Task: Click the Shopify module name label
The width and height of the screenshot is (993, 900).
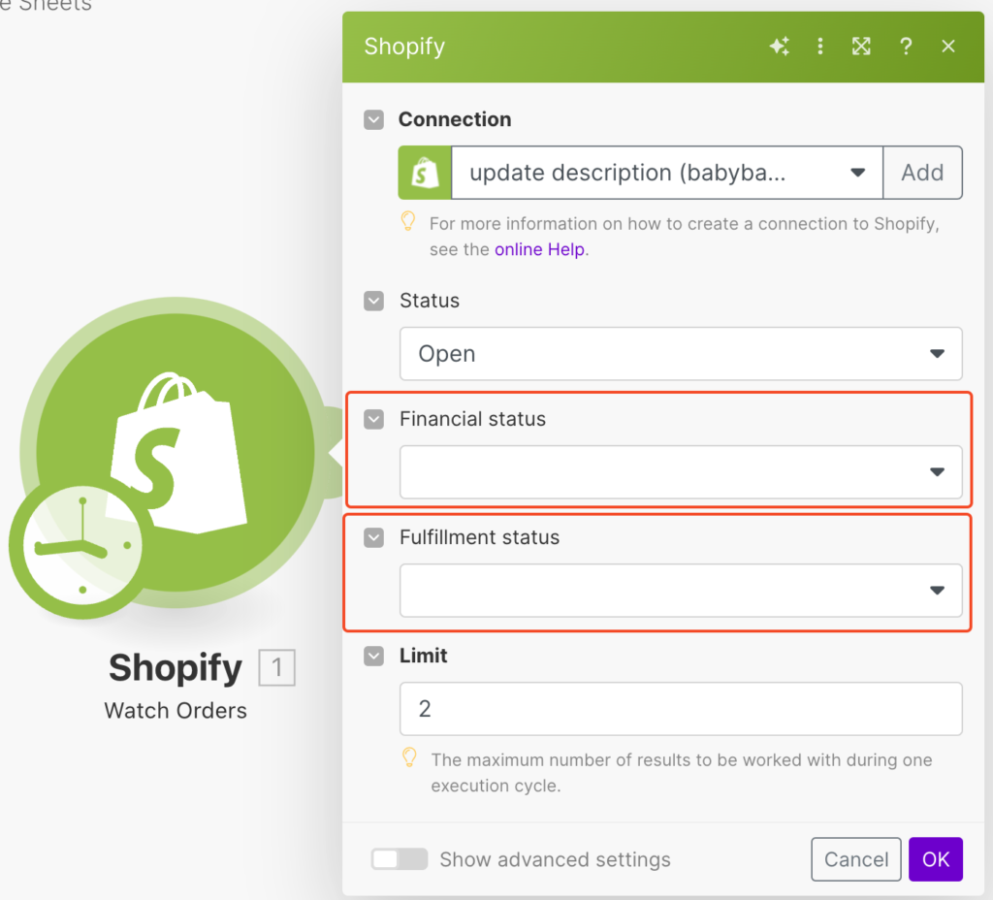Action: pyautogui.click(x=176, y=667)
